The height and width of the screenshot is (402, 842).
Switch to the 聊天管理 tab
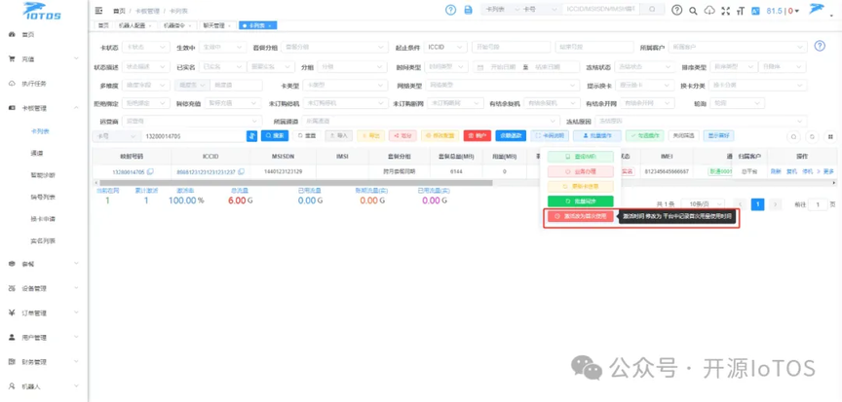click(x=217, y=25)
